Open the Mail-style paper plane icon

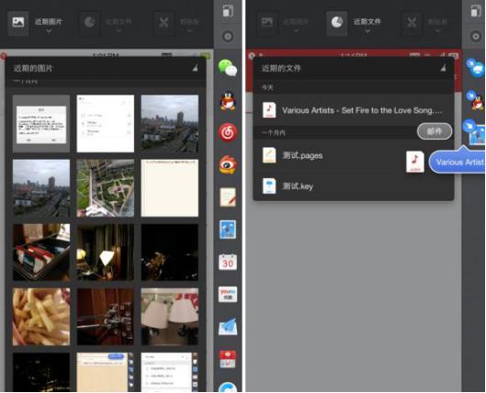coord(228,327)
